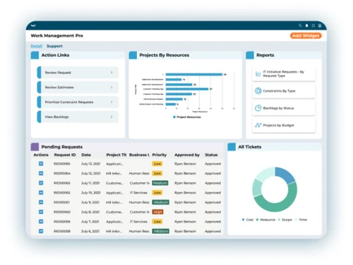This screenshot has width=353, height=265.
Task: Click chevron on Prioritize Constraint Requests row
Action: [x=112, y=102]
